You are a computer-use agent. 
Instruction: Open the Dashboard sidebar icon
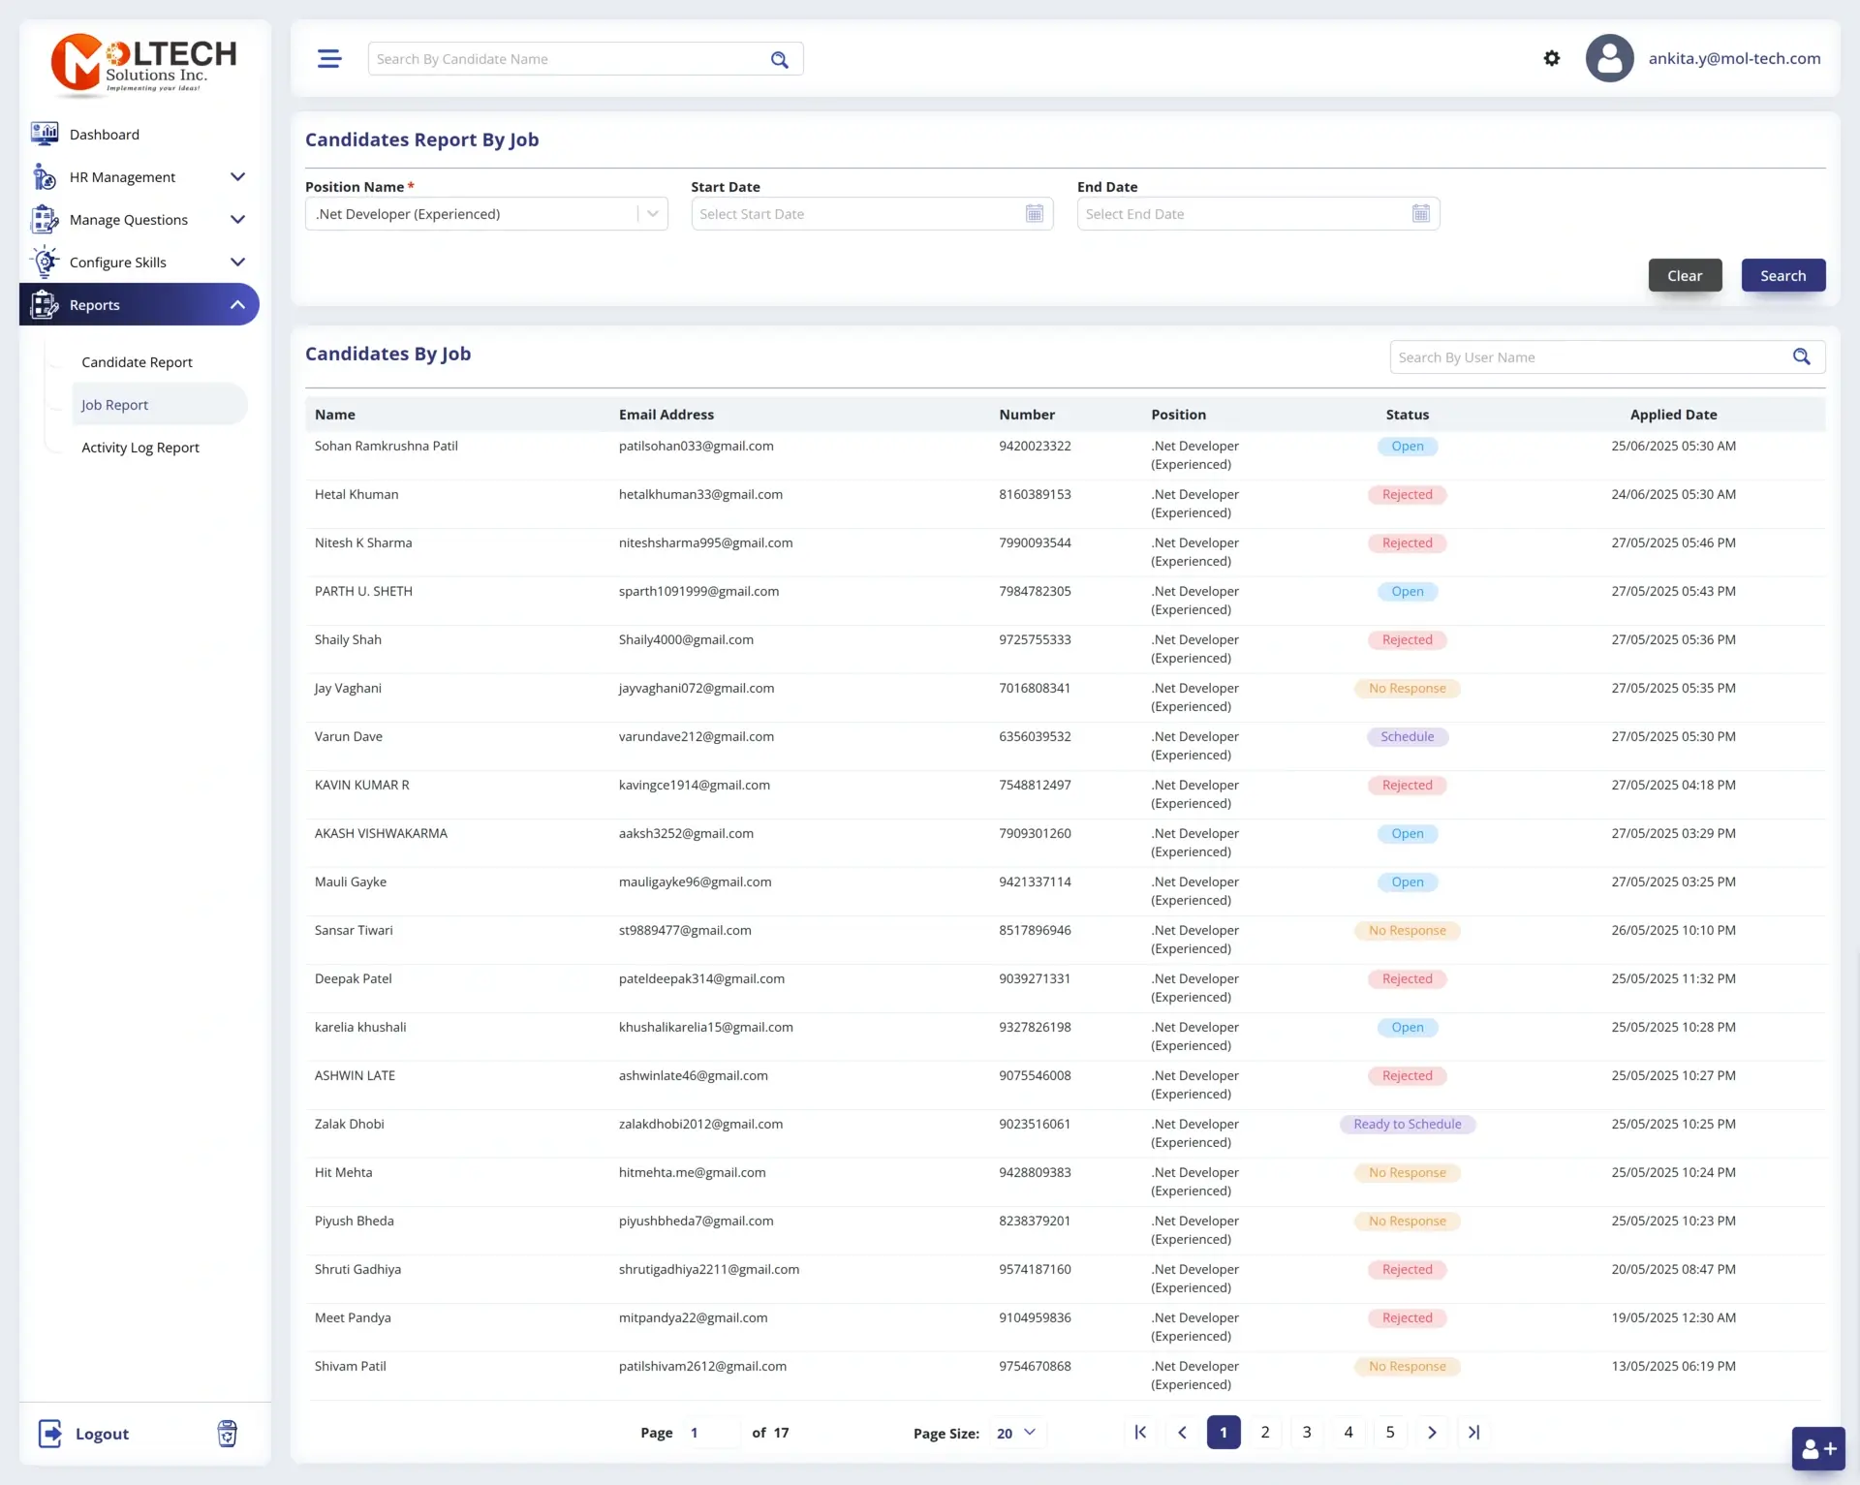tap(45, 134)
